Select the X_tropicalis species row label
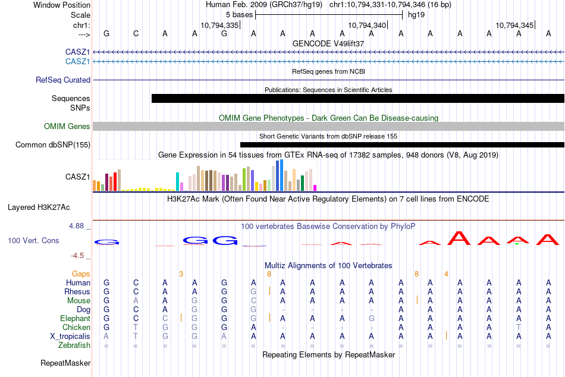The height and width of the screenshot is (377, 565). pos(70,337)
